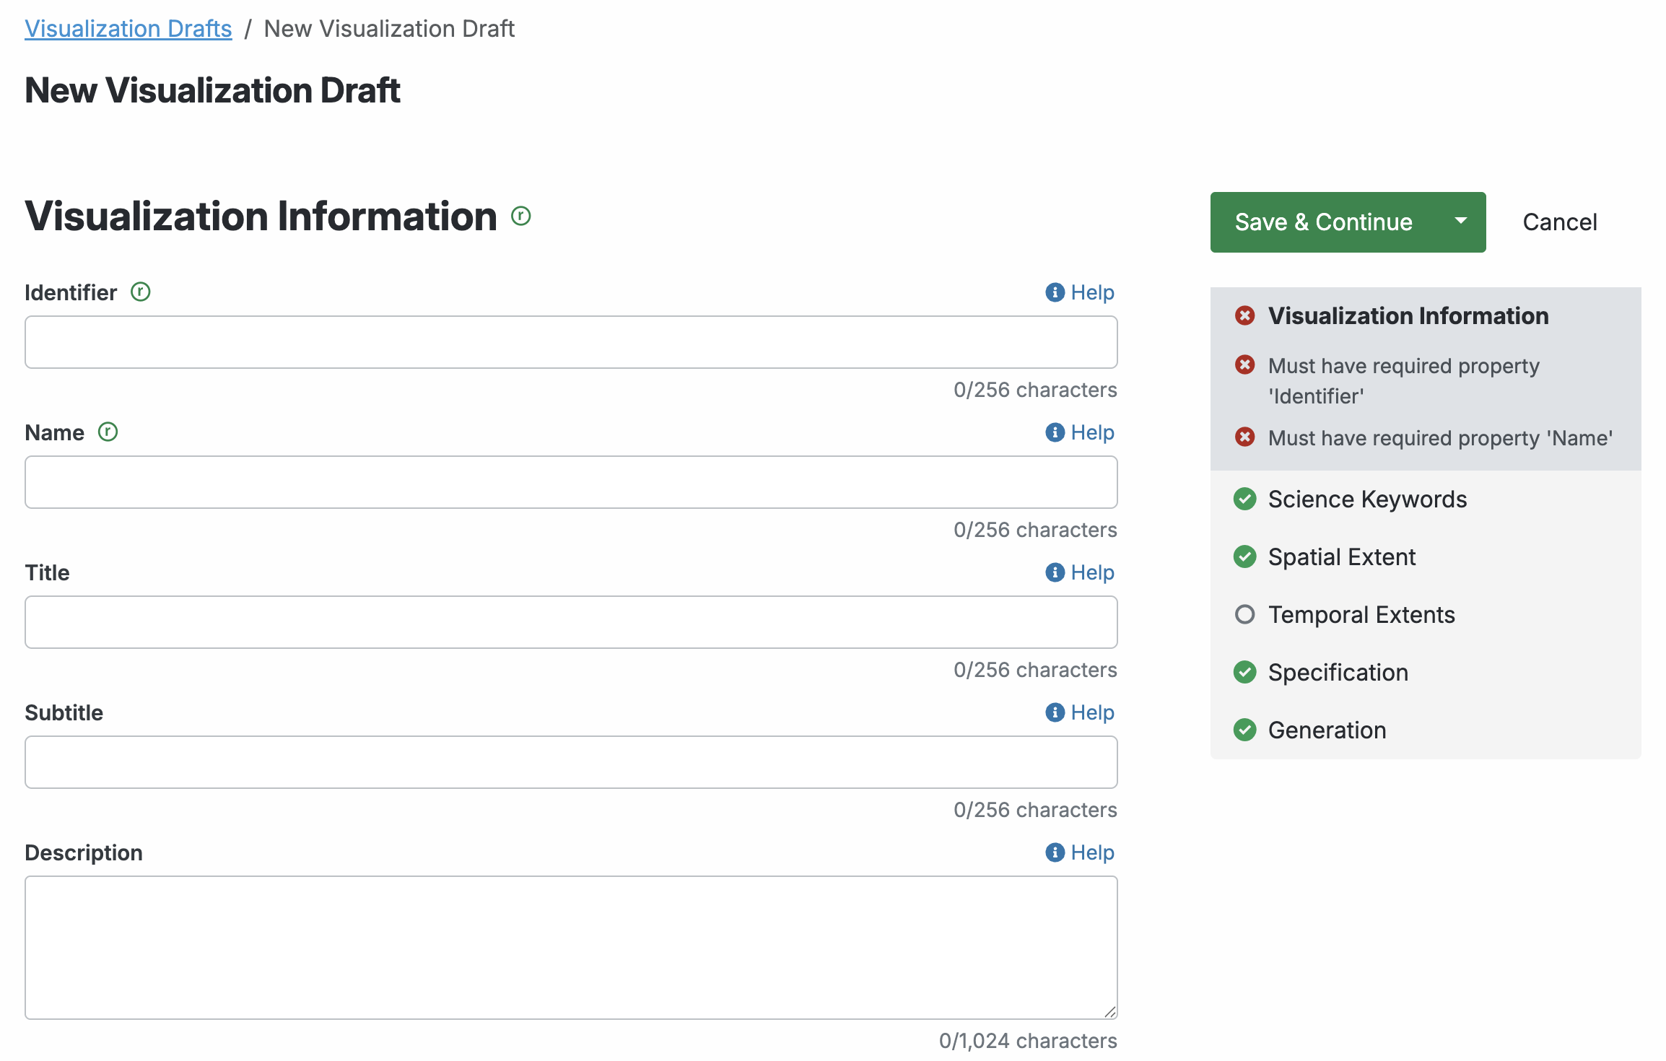1666x1061 pixels.
Task: Focus the Identifier input field
Action: 570,342
